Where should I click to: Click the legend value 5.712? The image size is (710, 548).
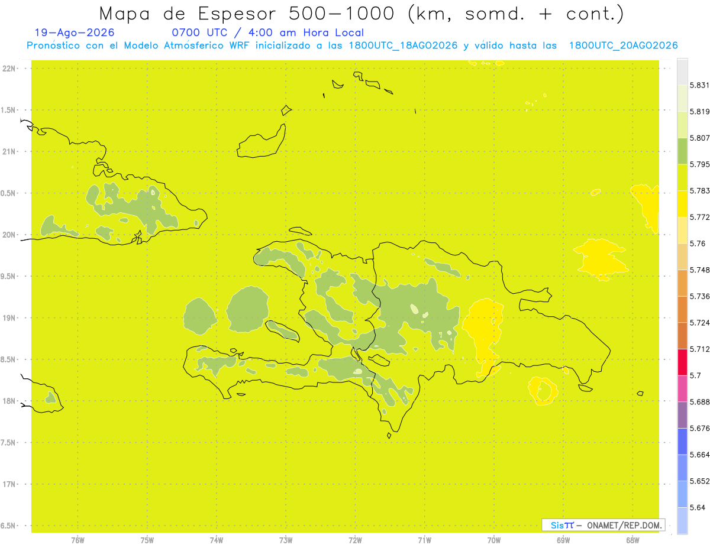coord(699,349)
